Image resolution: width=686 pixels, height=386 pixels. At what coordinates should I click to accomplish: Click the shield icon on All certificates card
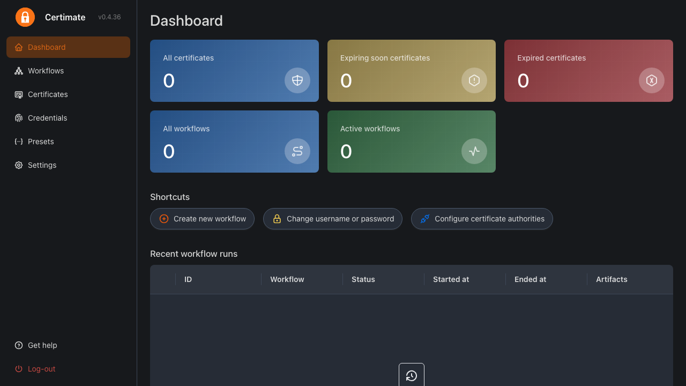[297, 80]
